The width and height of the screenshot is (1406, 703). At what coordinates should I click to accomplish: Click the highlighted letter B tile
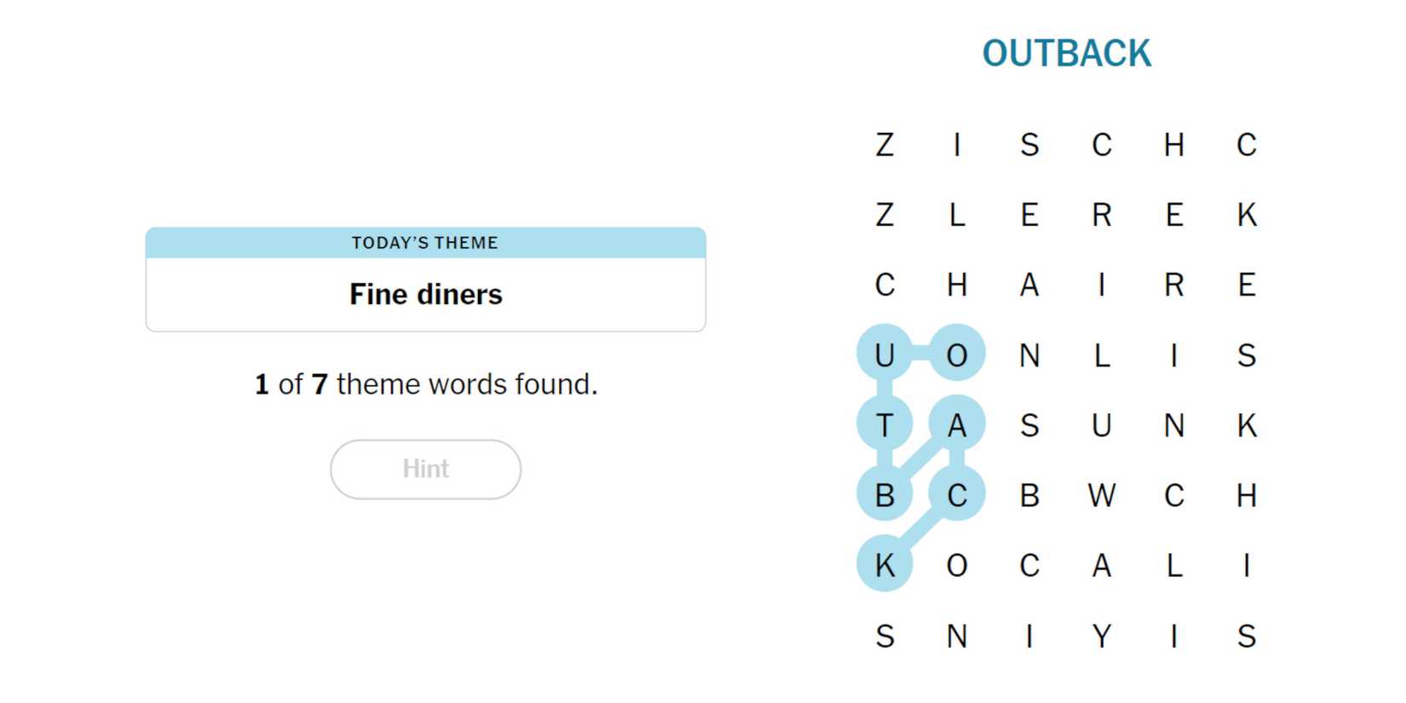(885, 494)
